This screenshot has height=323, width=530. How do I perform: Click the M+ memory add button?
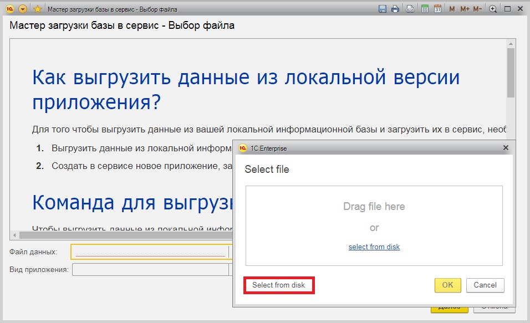click(465, 9)
